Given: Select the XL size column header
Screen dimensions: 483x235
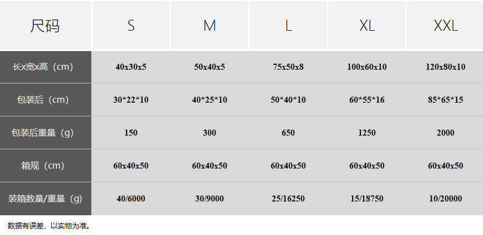Looking at the screenshot, I should click(367, 26).
